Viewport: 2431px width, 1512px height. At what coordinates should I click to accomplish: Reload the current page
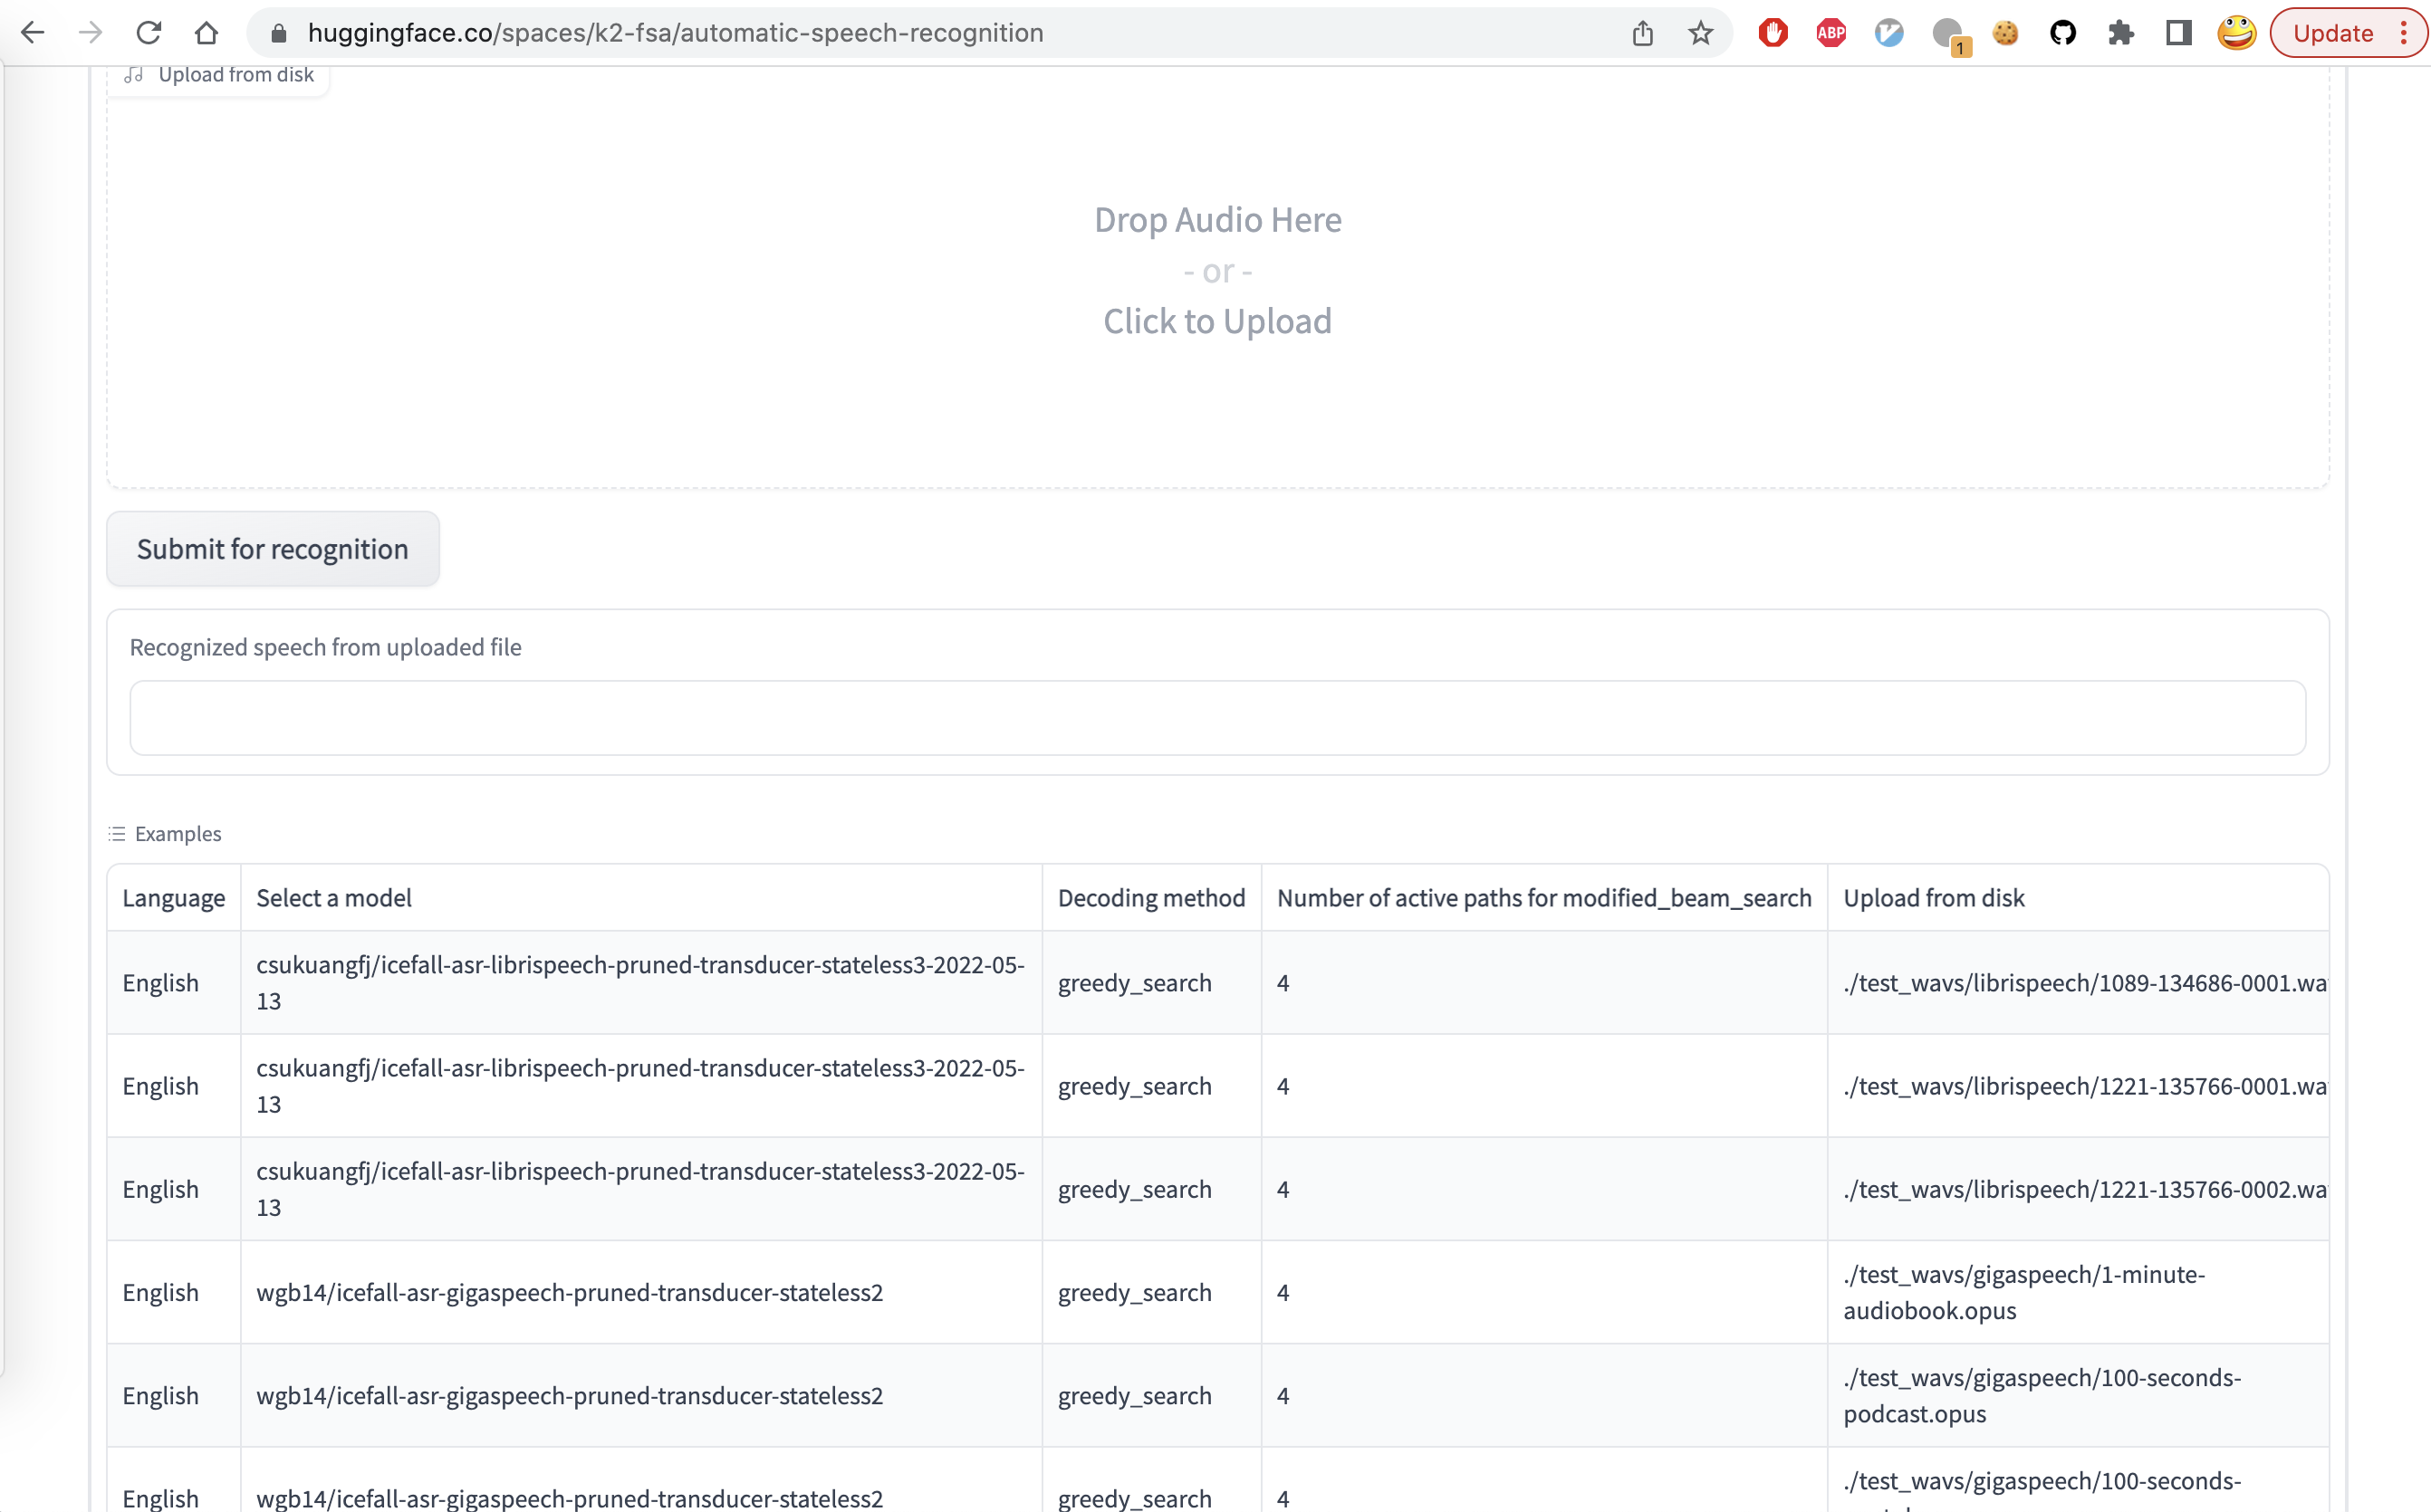(x=149, y=32)
